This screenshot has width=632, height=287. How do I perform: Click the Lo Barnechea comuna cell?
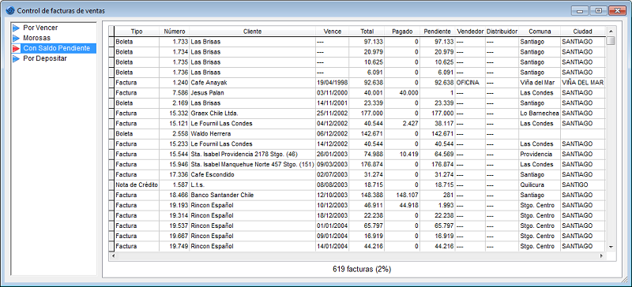click(x=540, y=114)
